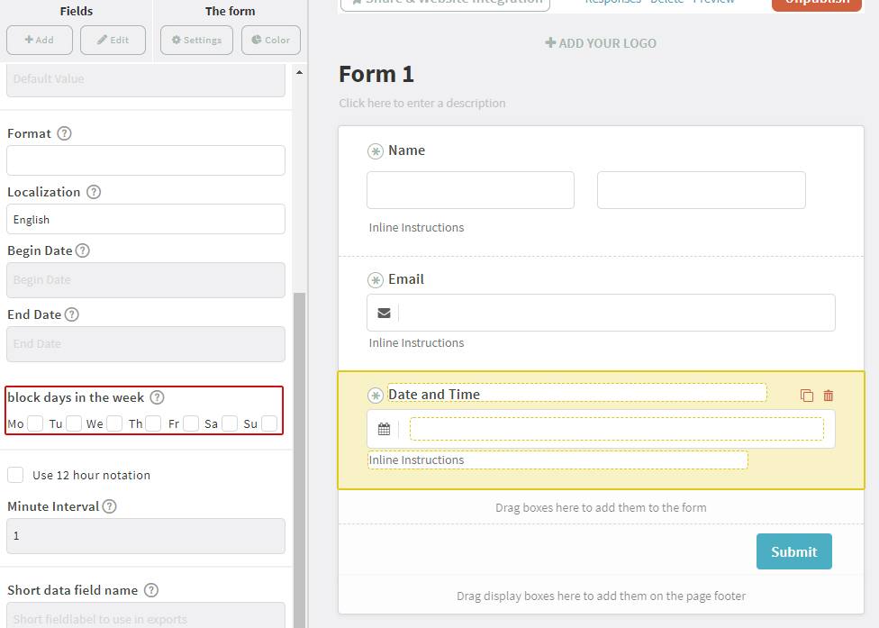Show help for Format

[x=65, y=133]
